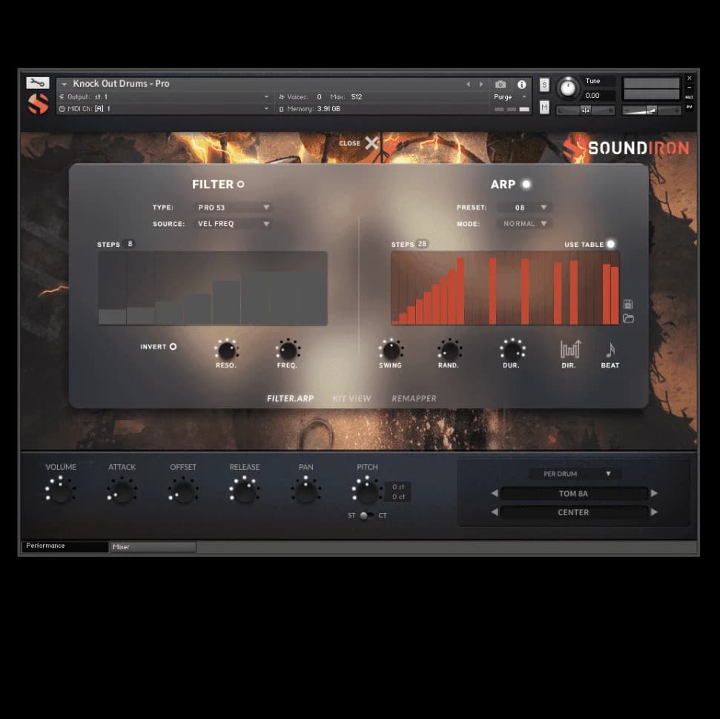Open the SOURCE dropdown showing VEL FREQ

234,223
